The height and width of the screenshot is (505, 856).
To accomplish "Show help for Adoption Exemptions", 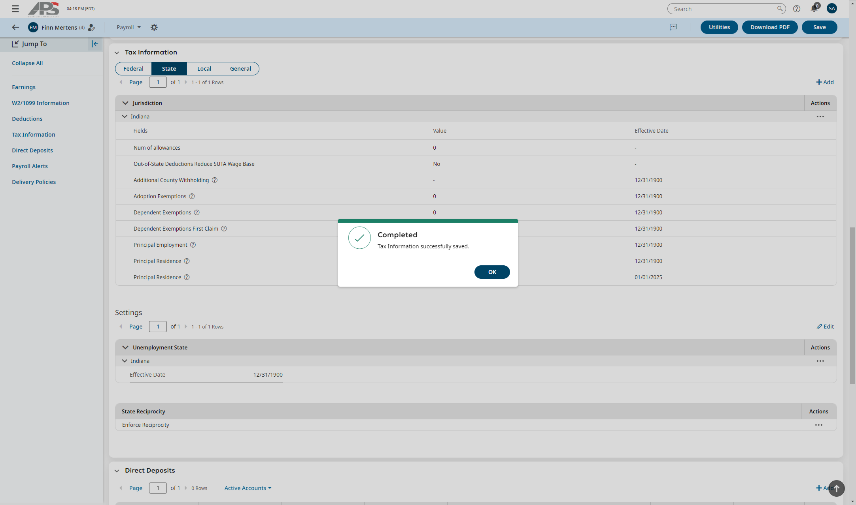I will click(x=192, y=196).
